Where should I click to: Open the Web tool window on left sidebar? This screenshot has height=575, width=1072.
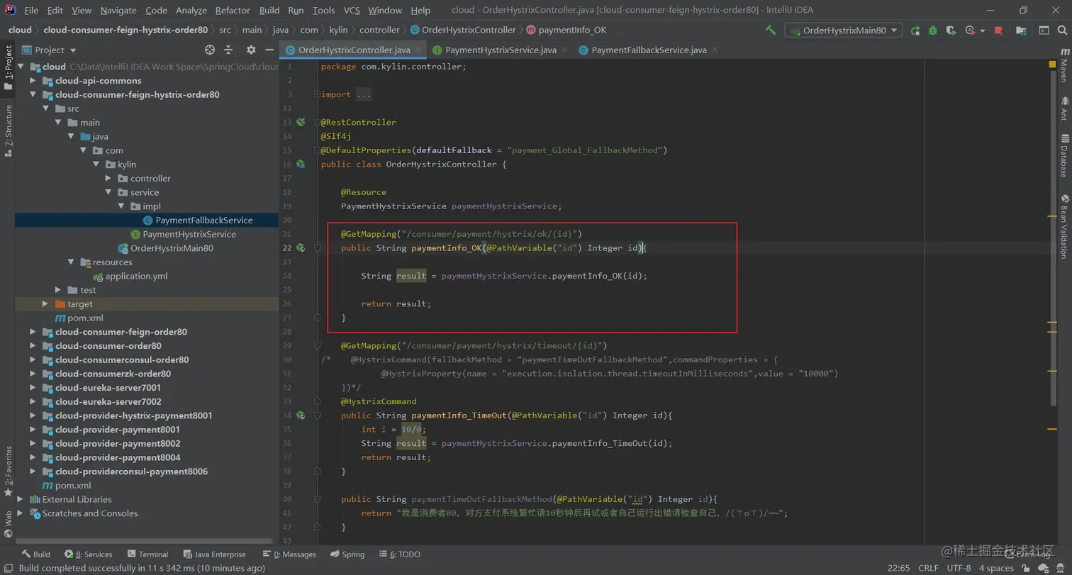(x=8, y=524)
